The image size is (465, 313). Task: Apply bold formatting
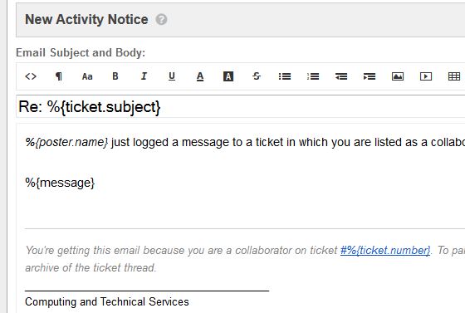(x=115, y=76)
